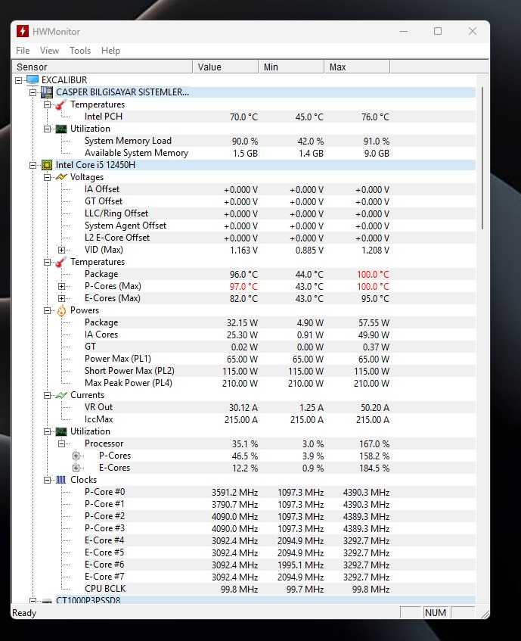This screenshot has width=521, height=641.
Task: Open the Help menu
Action: point(110,50)
